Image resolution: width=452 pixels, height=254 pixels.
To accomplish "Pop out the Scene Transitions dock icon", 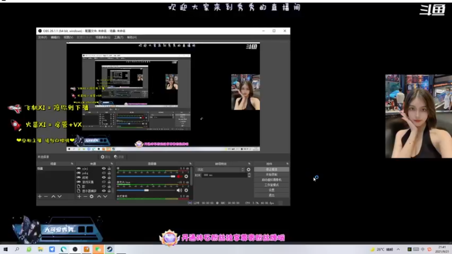I will pyautogui.click(x=249, y=164).
